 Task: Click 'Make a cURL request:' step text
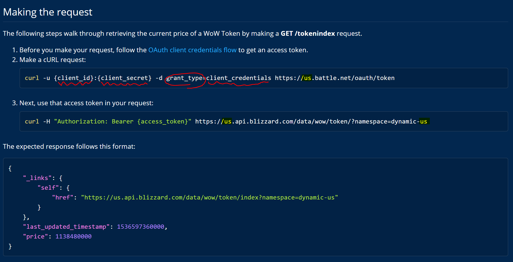(x=52, y=60)
